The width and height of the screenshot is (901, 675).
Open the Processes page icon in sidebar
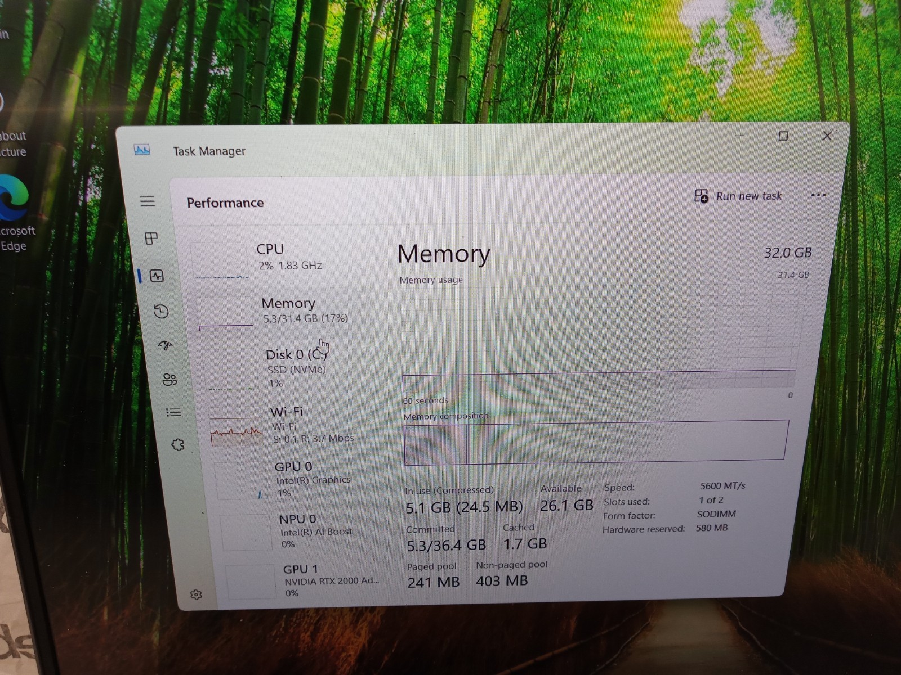pyautogui.click(x=151, y=238)
